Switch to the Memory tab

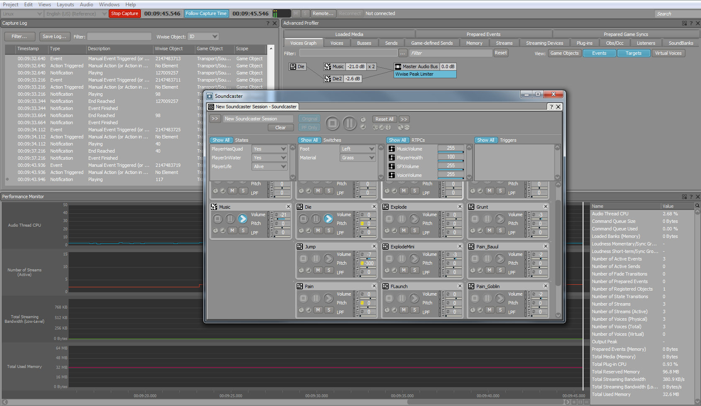(474, 43)
